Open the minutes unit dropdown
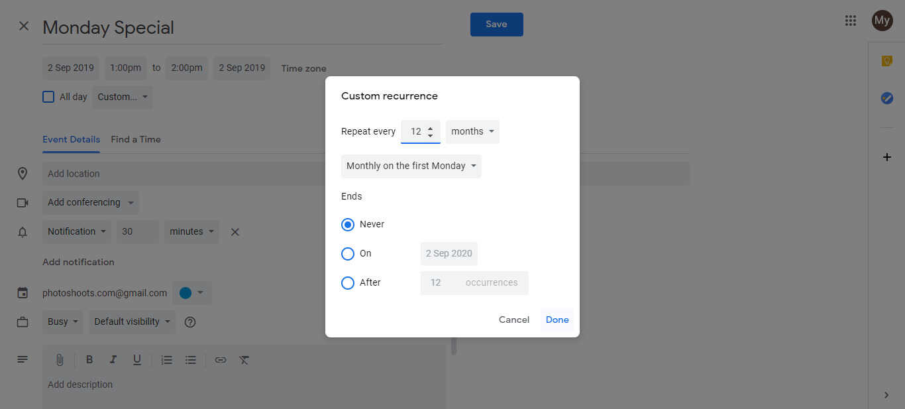Viewport: 905px width, 409px height. coord(192,232)
